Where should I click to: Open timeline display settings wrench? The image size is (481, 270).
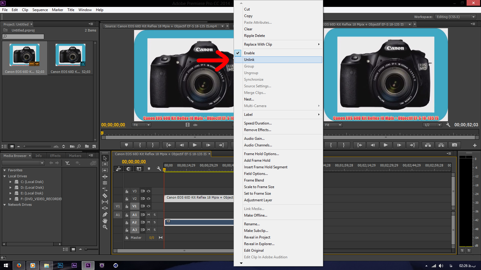coord(159,169)
